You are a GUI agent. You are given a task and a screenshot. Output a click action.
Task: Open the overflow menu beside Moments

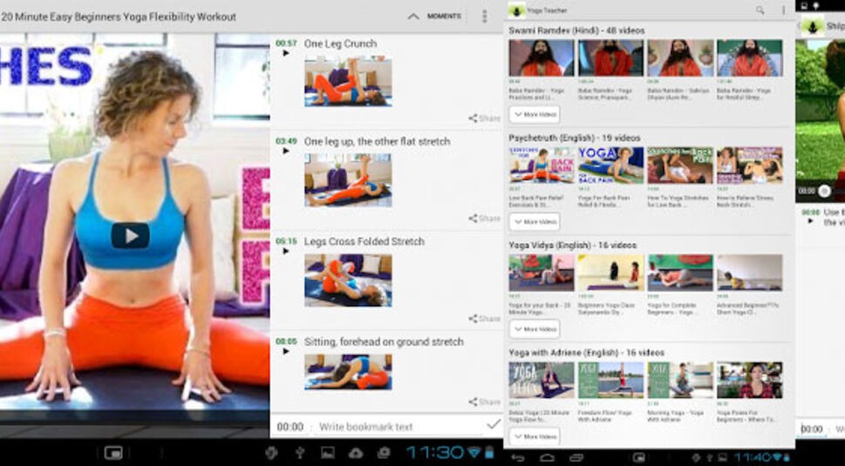[x=485, y=17]
